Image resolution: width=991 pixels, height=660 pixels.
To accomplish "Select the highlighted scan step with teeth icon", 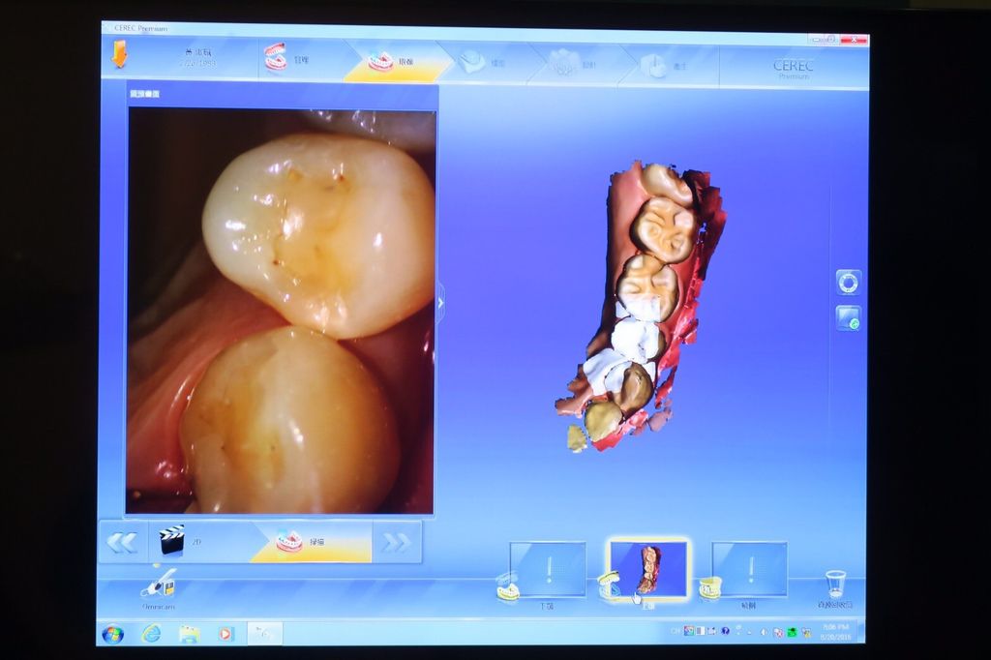I will point(313,542).
